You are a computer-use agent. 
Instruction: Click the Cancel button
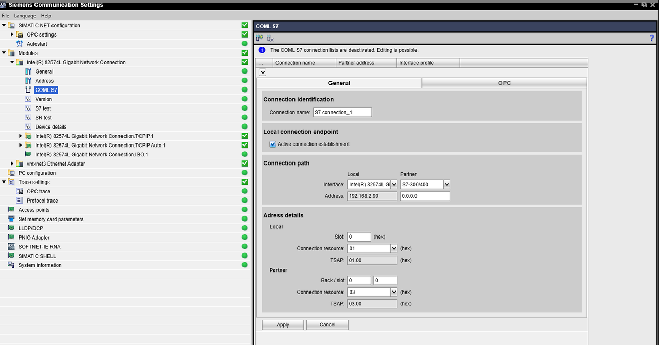click(x=327, y=325)
